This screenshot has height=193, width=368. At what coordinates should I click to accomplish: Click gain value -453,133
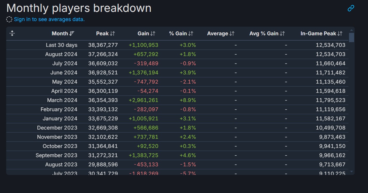coord(146,165)
